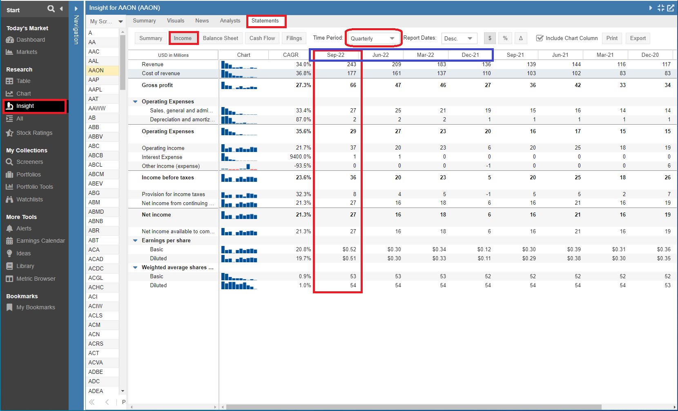Click the horizontal scrollbar under data table

click(414, 407)
